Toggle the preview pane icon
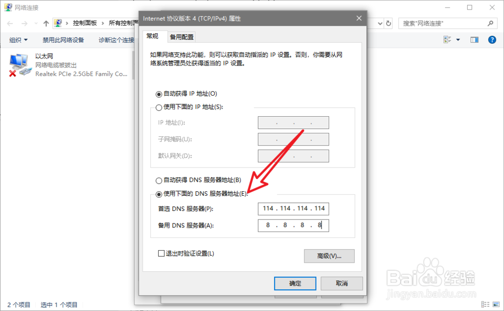 coord(474,40)
